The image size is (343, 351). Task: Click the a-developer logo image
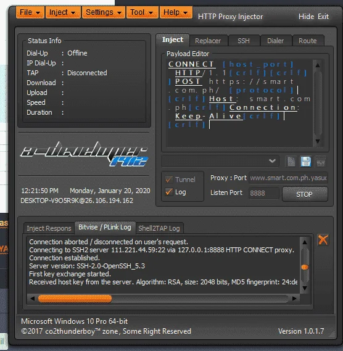(84, 154)
